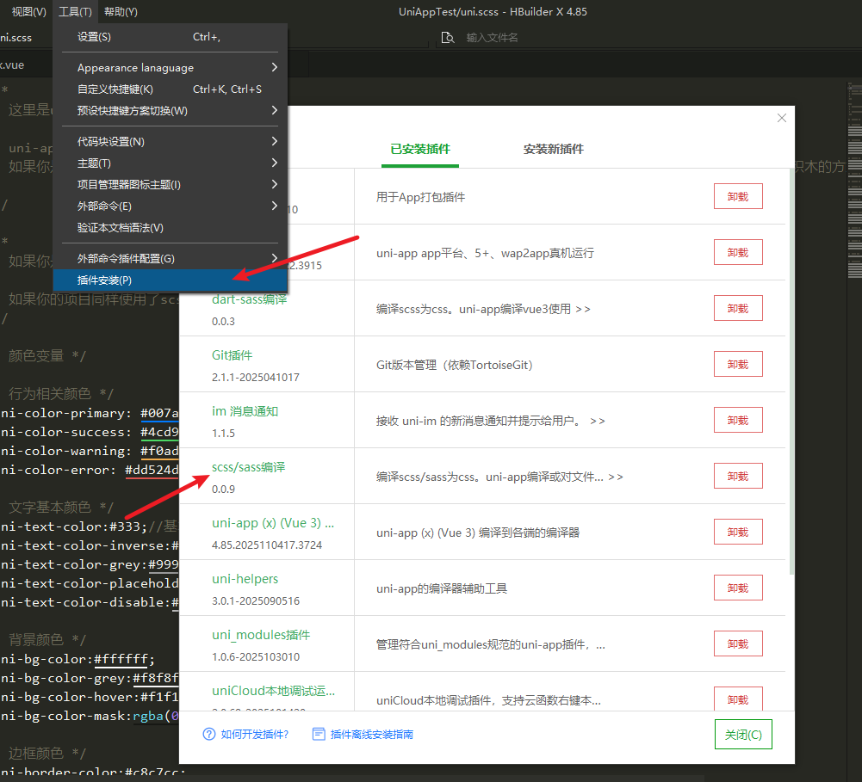Screen dimensions: 862x782
Task: Select 自定义快捷键(K) menu entry
Action: pos(170,89)
